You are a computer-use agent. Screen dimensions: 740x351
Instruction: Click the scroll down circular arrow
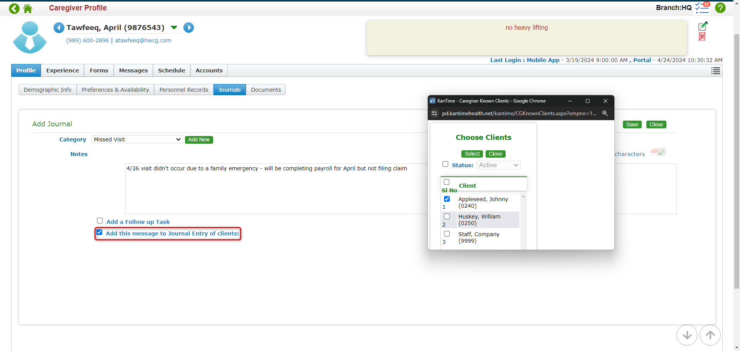687,335
